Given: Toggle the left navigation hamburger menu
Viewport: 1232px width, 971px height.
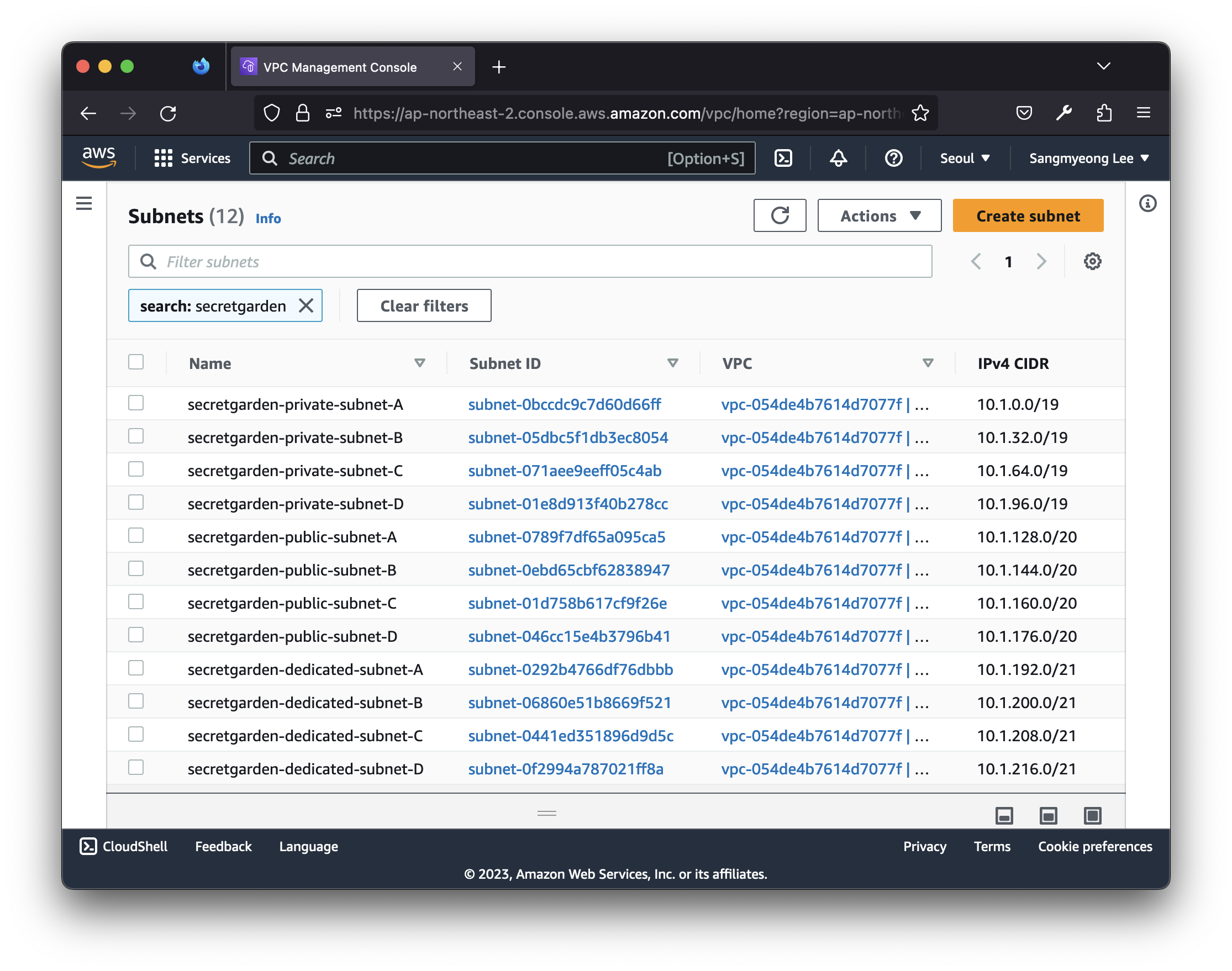Looking at the screenshot, I should 84,203.
